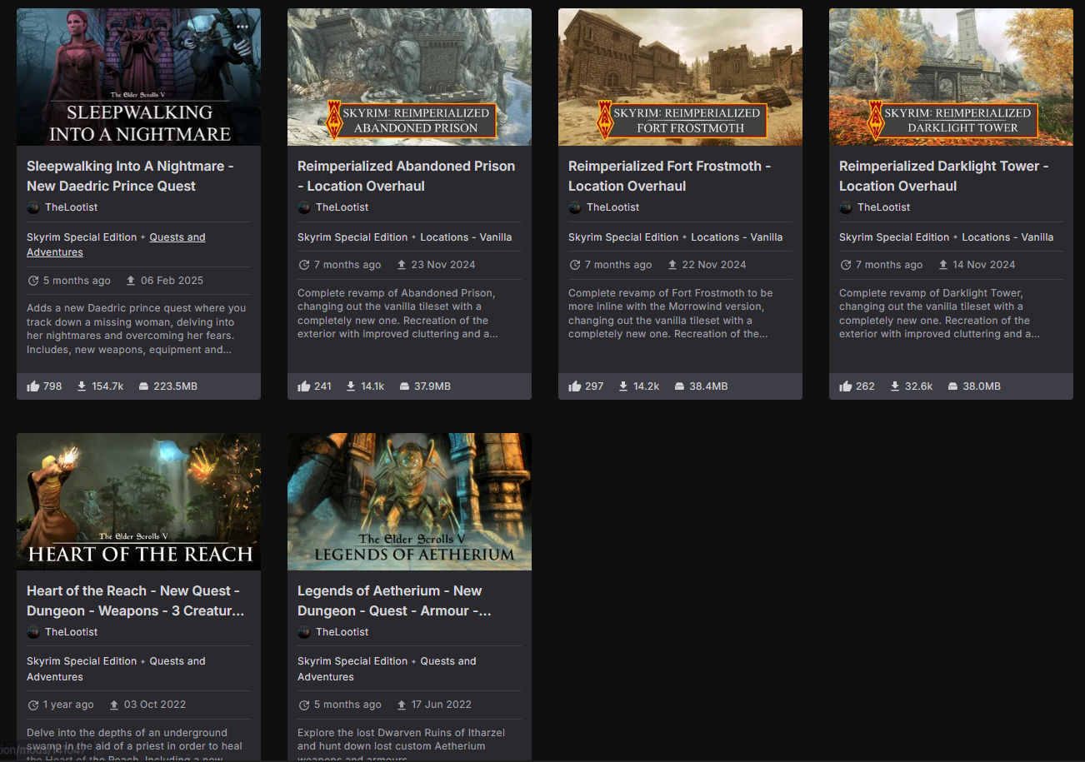Click author avatar on Fort Frostmoth card
Image resolution: width=1085 pixels, height=762 pixels.
pos(575,207)
